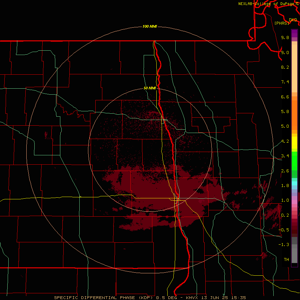Click the 50 NMI range ring label
This screenshot has width=300, height=300.
150,88
